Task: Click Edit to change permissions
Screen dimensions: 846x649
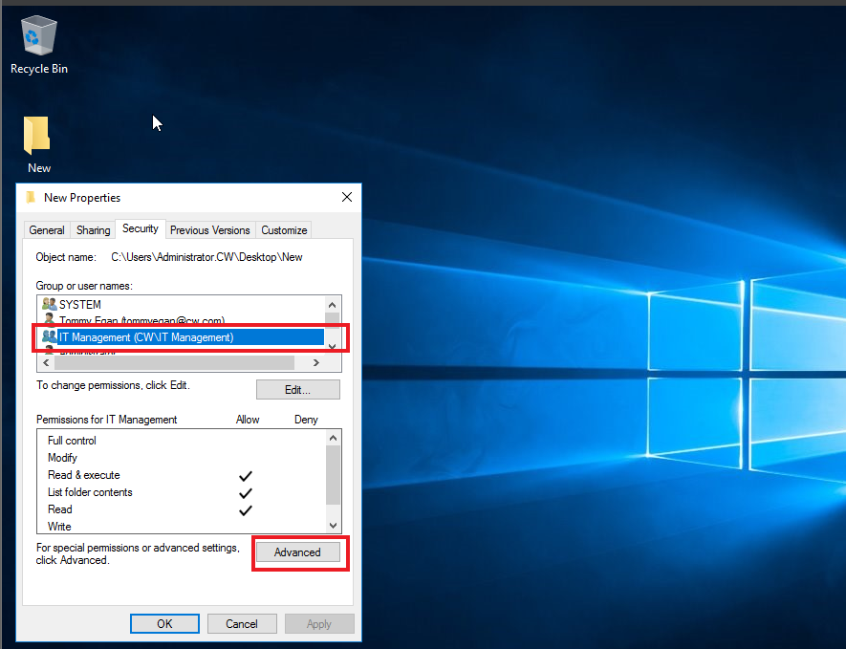Action: click(x=297, y=390)
